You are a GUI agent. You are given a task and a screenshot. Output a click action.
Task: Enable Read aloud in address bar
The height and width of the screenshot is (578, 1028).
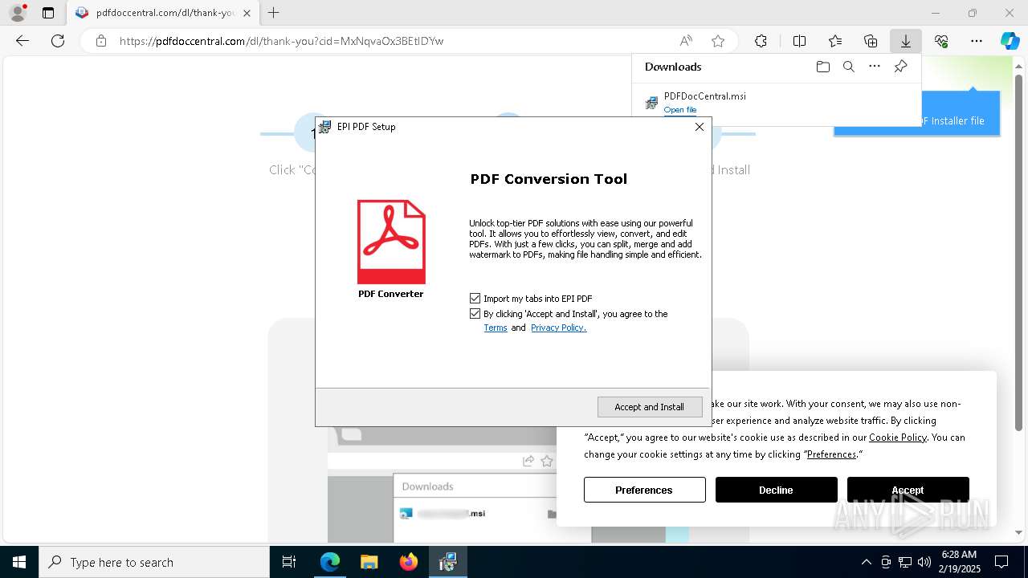pos(686,41)
